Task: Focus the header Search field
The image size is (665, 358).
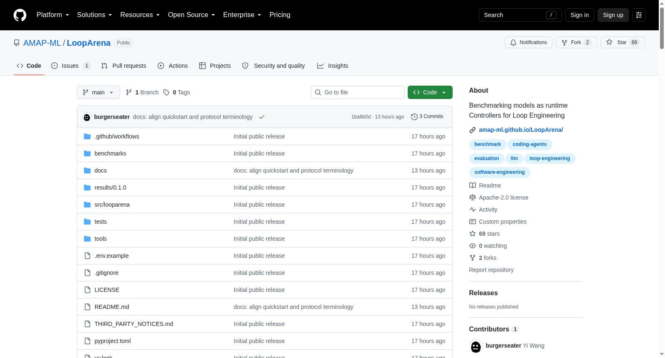Action: coord(520,15)
